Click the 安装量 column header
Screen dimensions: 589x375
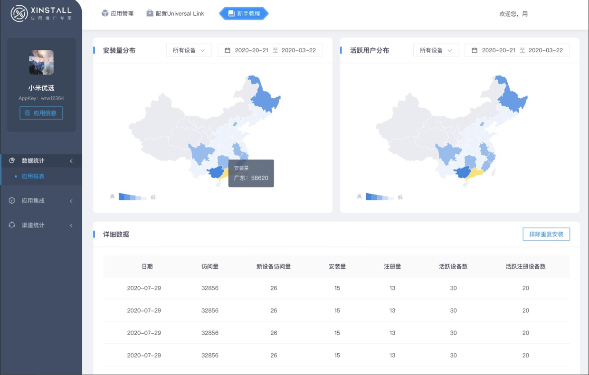[337, 266]
